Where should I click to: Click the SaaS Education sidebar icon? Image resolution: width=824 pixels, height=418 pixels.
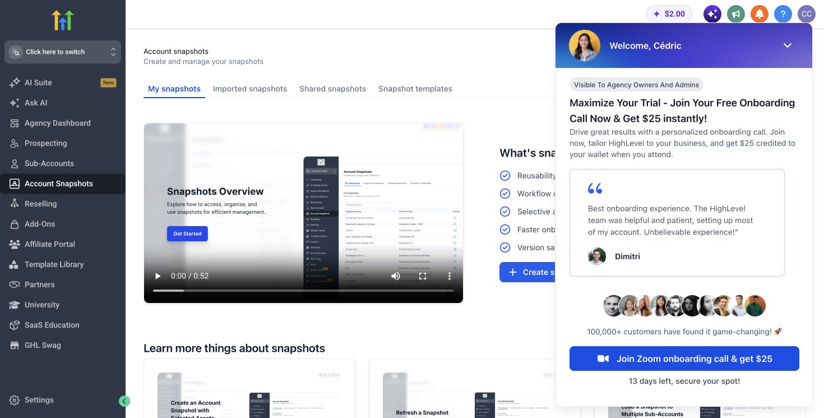point(15,325)
